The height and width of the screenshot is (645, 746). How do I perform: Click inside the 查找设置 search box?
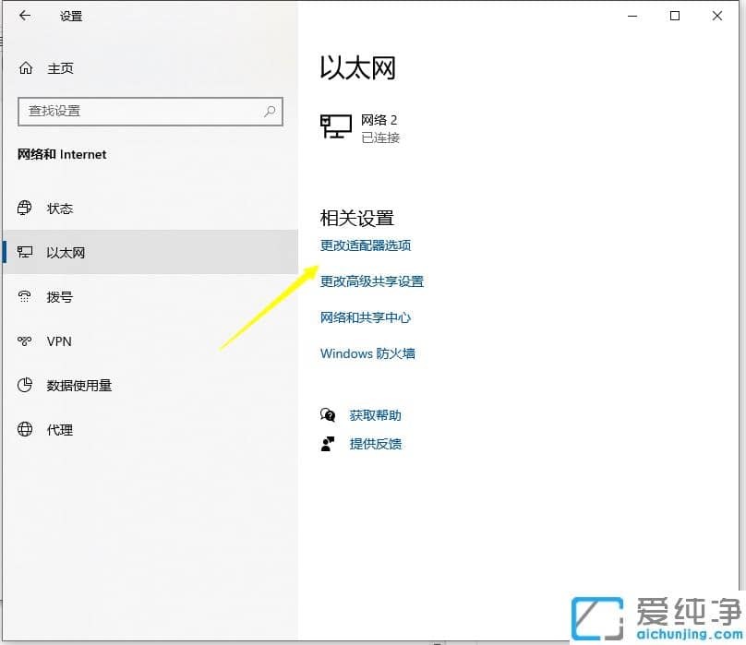point(148,111)
